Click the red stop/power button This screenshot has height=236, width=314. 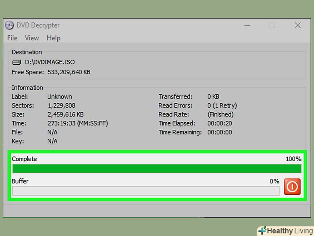[x=292, y=187]
